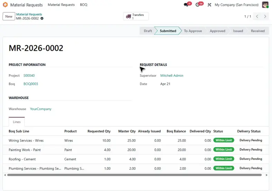Click the horizontal scrollbar right arrow

(x=266, y=175)
